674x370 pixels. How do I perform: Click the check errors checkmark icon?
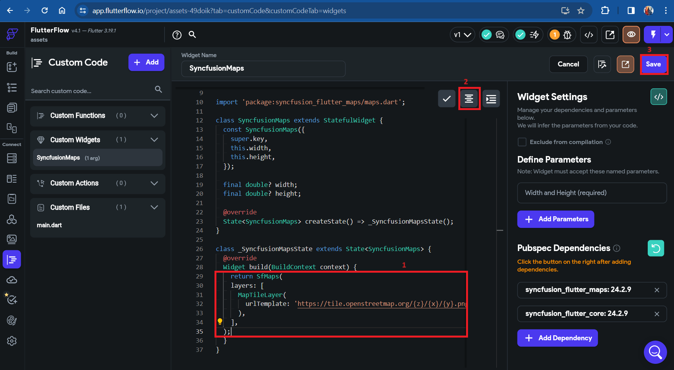[x=447, y=99]
